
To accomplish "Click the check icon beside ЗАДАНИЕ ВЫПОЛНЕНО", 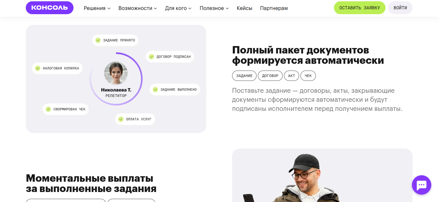I will [x=155, y=90].
